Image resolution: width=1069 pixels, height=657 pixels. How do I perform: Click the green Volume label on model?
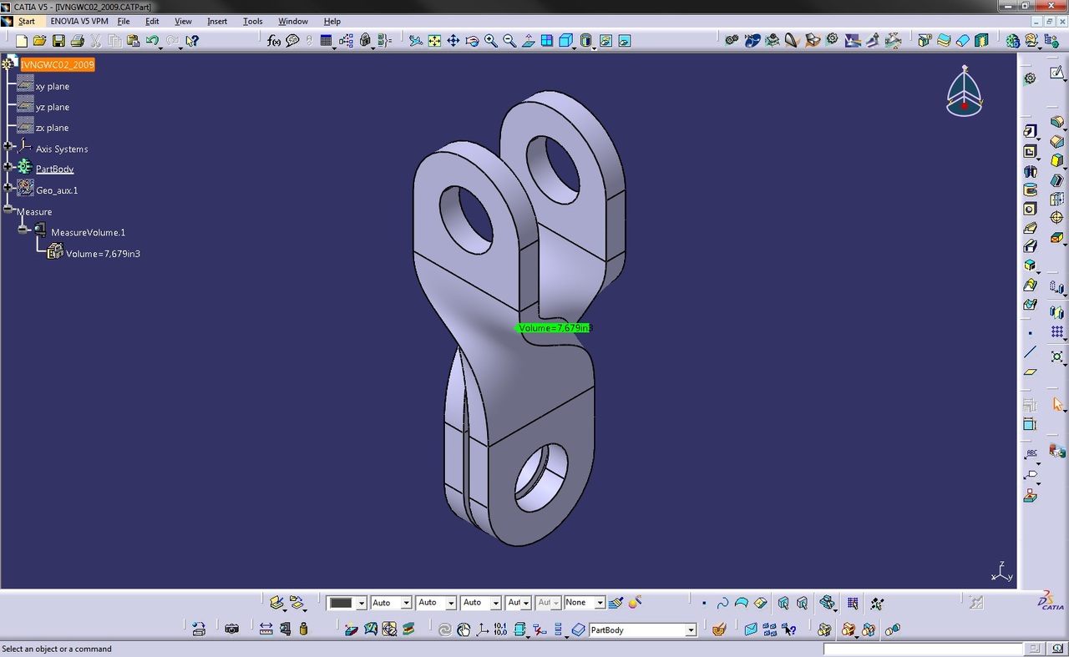pyautogui.click(x=555, y=328)
